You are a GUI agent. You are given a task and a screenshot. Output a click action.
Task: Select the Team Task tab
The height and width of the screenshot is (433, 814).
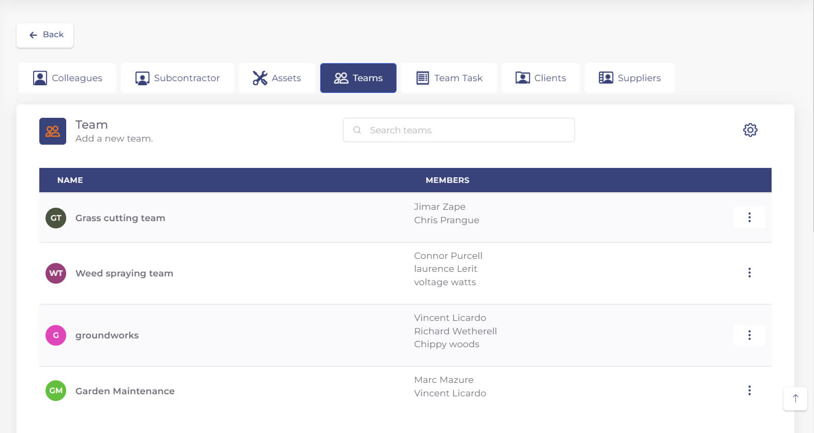[449, 78]
